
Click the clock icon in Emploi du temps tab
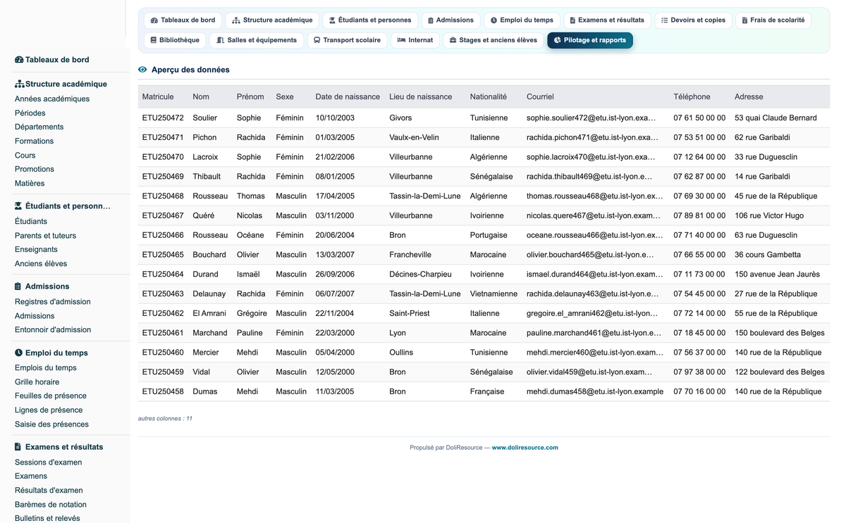493,20
